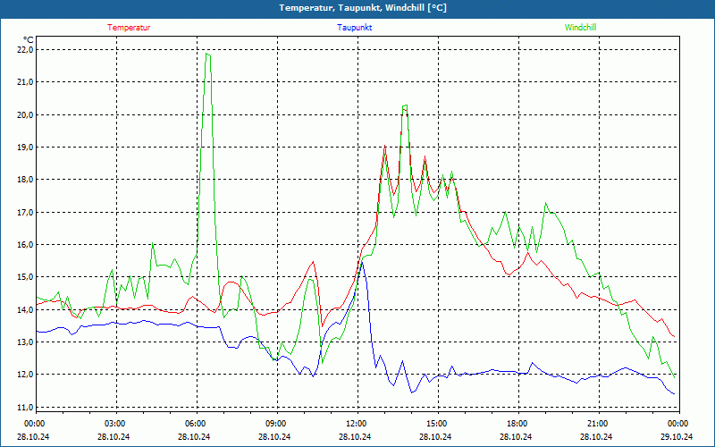
Task: Click the 11,0 y-axis value
Action: click(25, 407)
